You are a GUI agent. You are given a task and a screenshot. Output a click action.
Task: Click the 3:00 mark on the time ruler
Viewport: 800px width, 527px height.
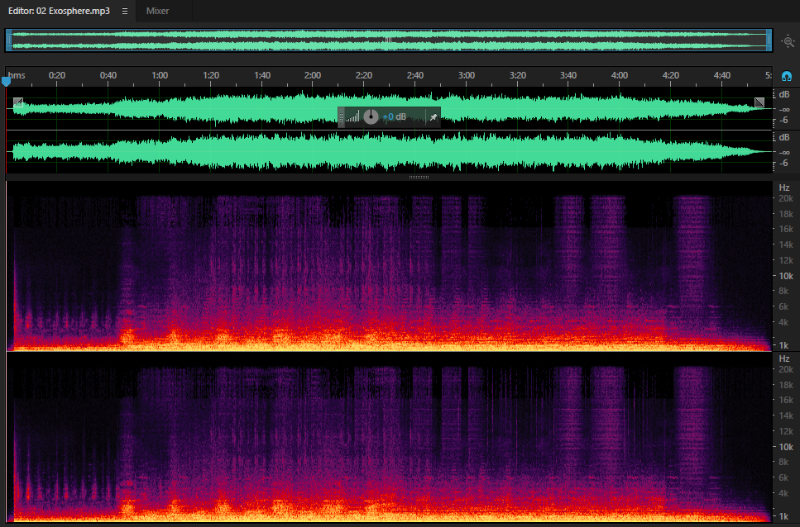coord(467,75)
